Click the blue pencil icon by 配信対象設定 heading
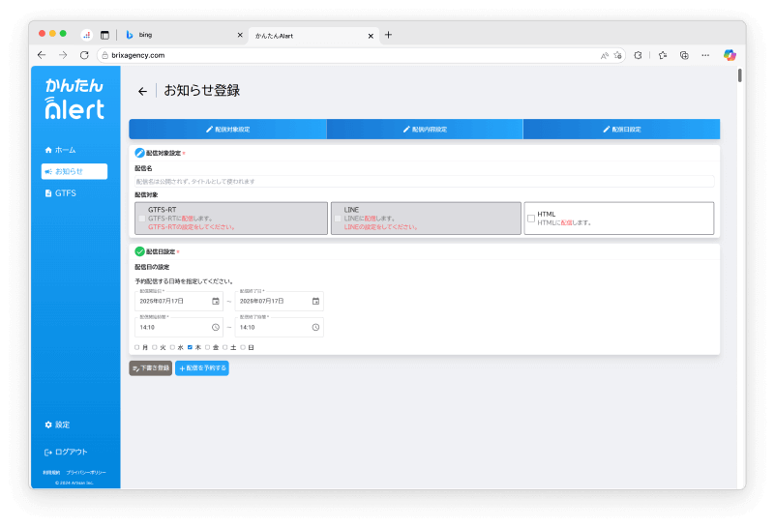This screenshot has width=775, height=527. 140,153
